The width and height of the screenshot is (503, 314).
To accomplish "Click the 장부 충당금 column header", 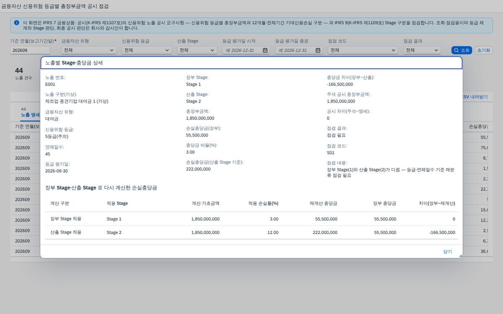I will (x=385, y=203).
